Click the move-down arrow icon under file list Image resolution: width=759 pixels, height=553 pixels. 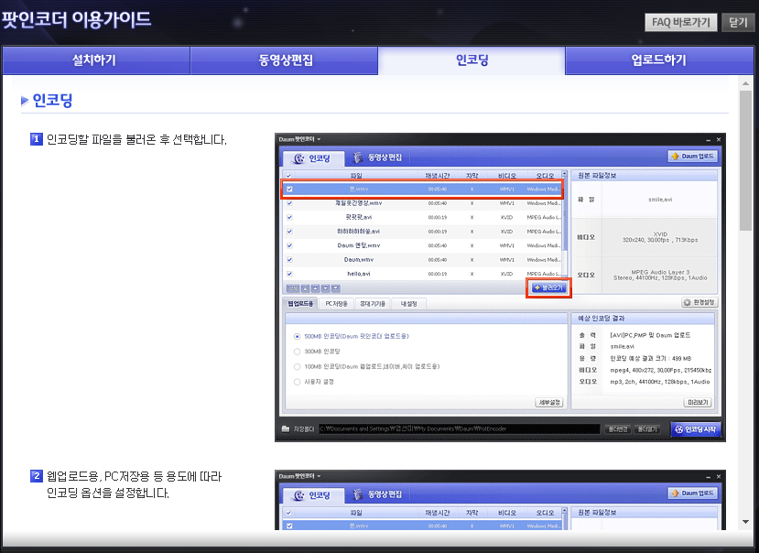[x=326, y=288]
